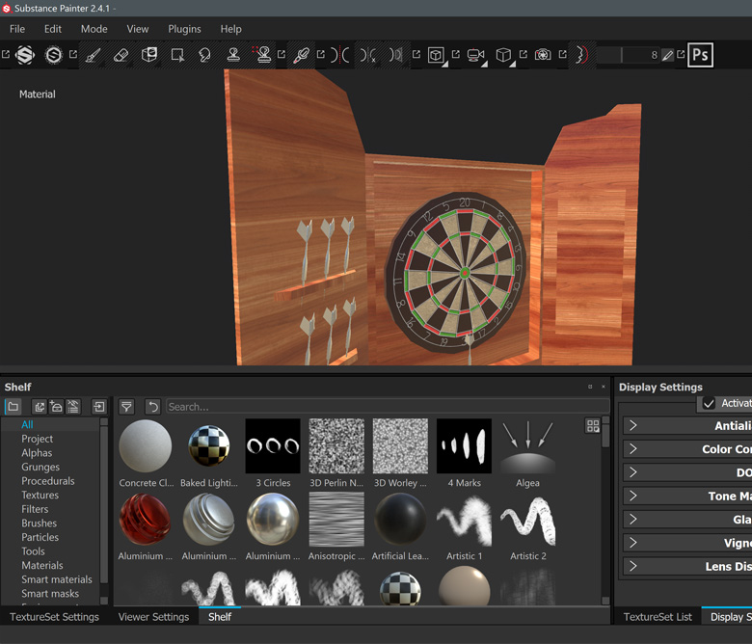Open the Edit menu
Screen dimensions: 752x644
click(x=53, y=29)
